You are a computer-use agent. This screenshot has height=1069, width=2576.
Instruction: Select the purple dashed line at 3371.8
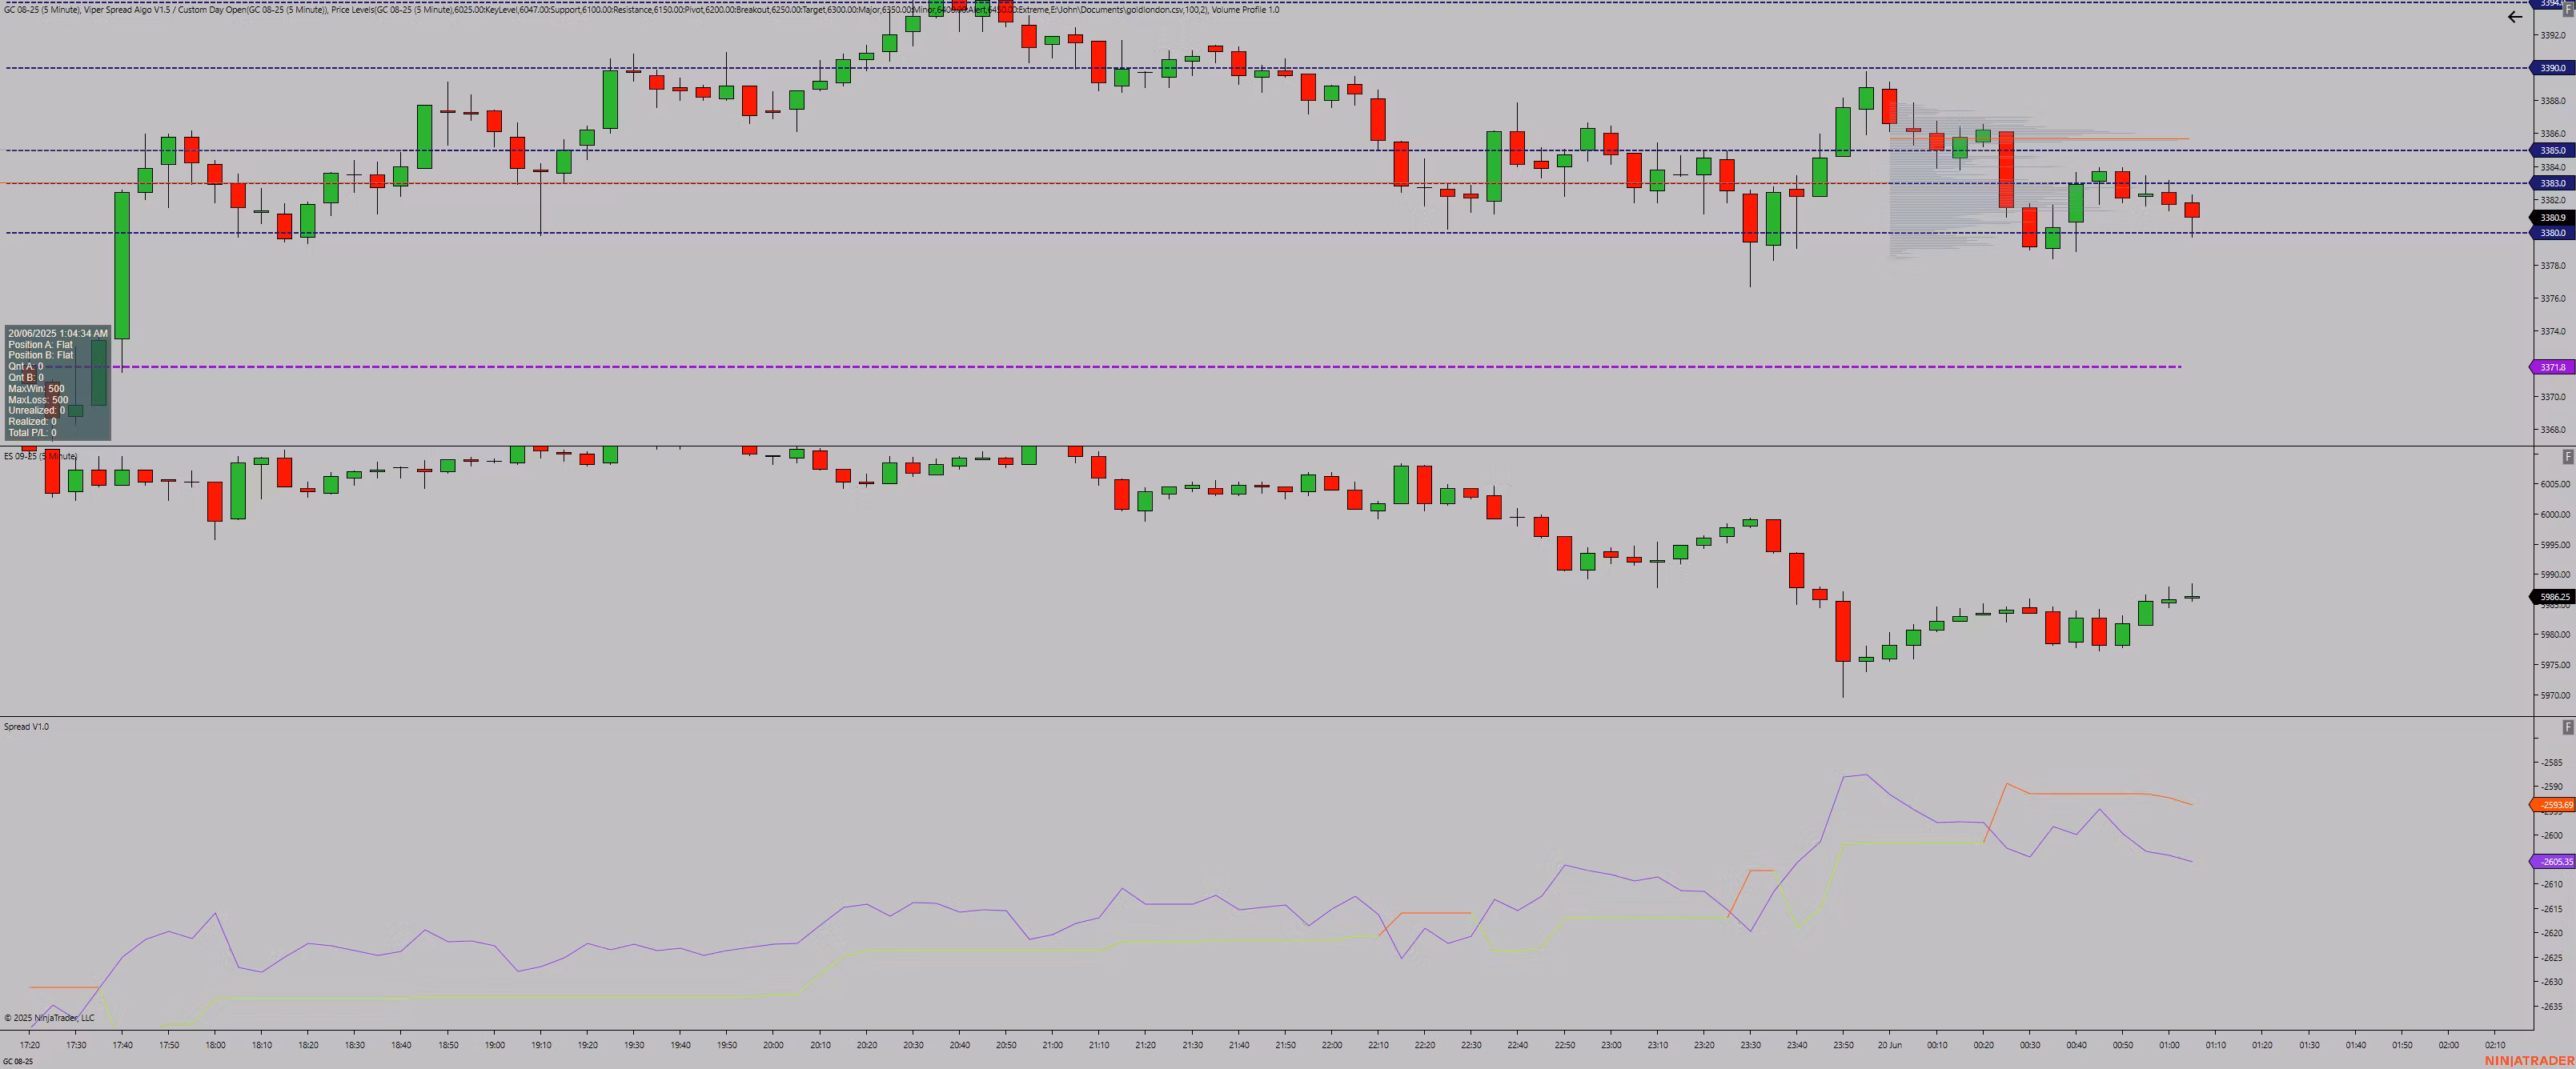point(1200,367)
